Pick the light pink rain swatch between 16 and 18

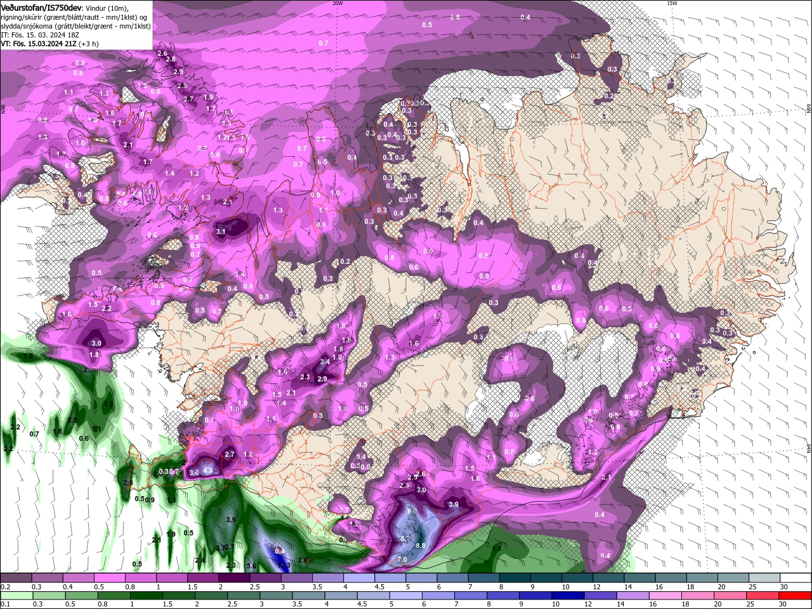[665, 596]
